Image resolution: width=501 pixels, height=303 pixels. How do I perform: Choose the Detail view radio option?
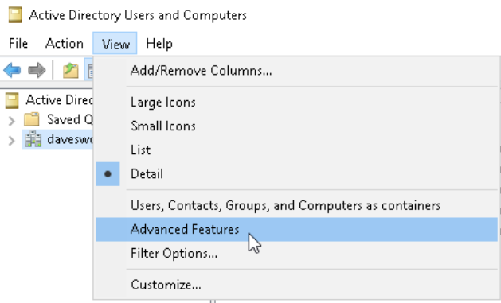(x=147, y=174)
